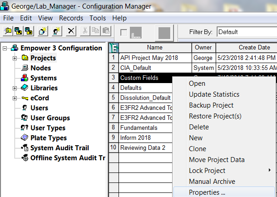Choose Open from the context menu
Image resolution: width=277 pixels, height=197 pixels.
point(224,84)
